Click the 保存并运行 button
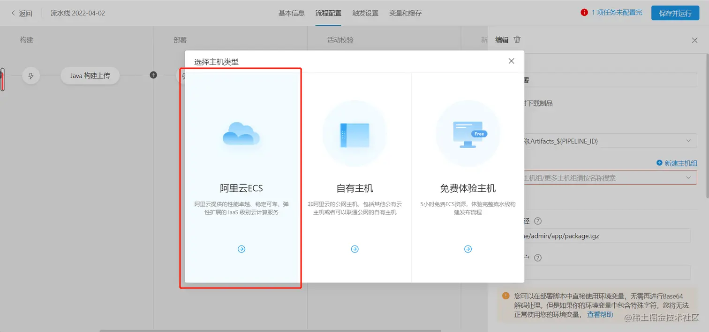This screenshot has width=709, height=332. pos(675,13)
